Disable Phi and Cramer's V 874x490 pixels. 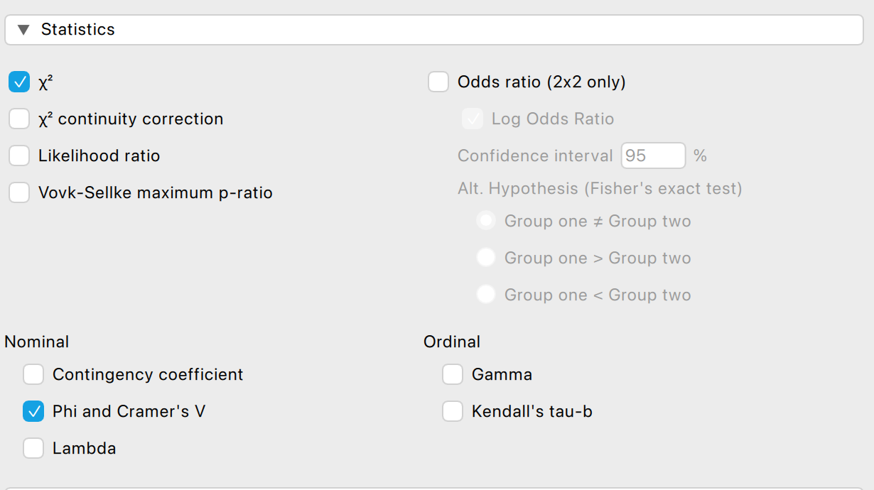click(x=33, y=412)
